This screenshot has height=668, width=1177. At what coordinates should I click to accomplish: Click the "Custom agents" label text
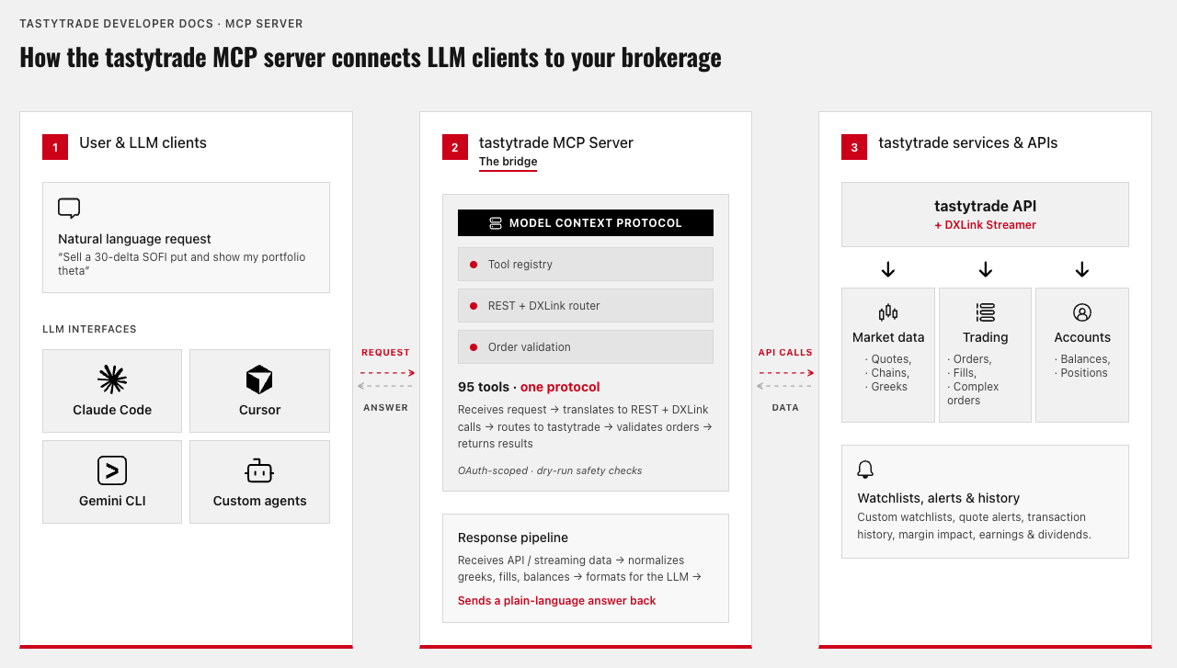tap(259, 501)
